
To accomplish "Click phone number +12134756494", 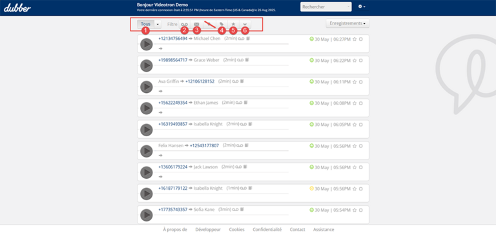I will [x=172, y=39].
